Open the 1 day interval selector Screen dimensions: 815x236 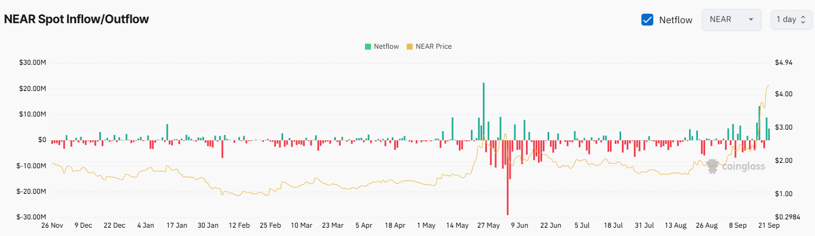(791, 19)
